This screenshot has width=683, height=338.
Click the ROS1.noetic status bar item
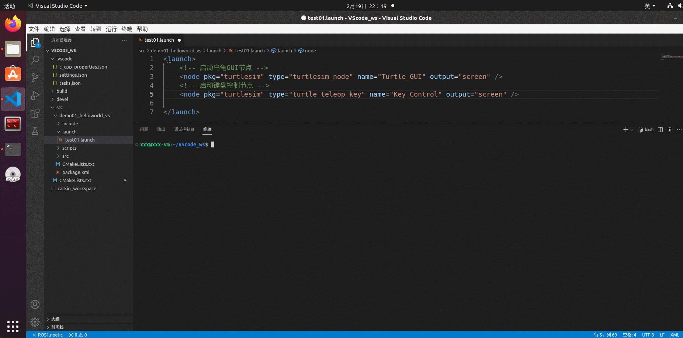pyautogui.click(x=48, y=335)
